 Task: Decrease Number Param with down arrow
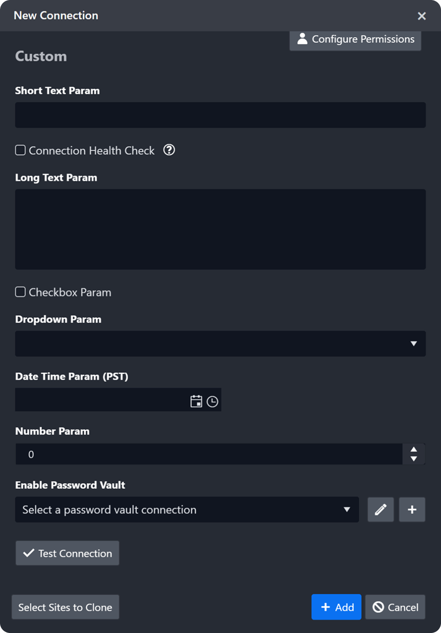click(413, 459)
